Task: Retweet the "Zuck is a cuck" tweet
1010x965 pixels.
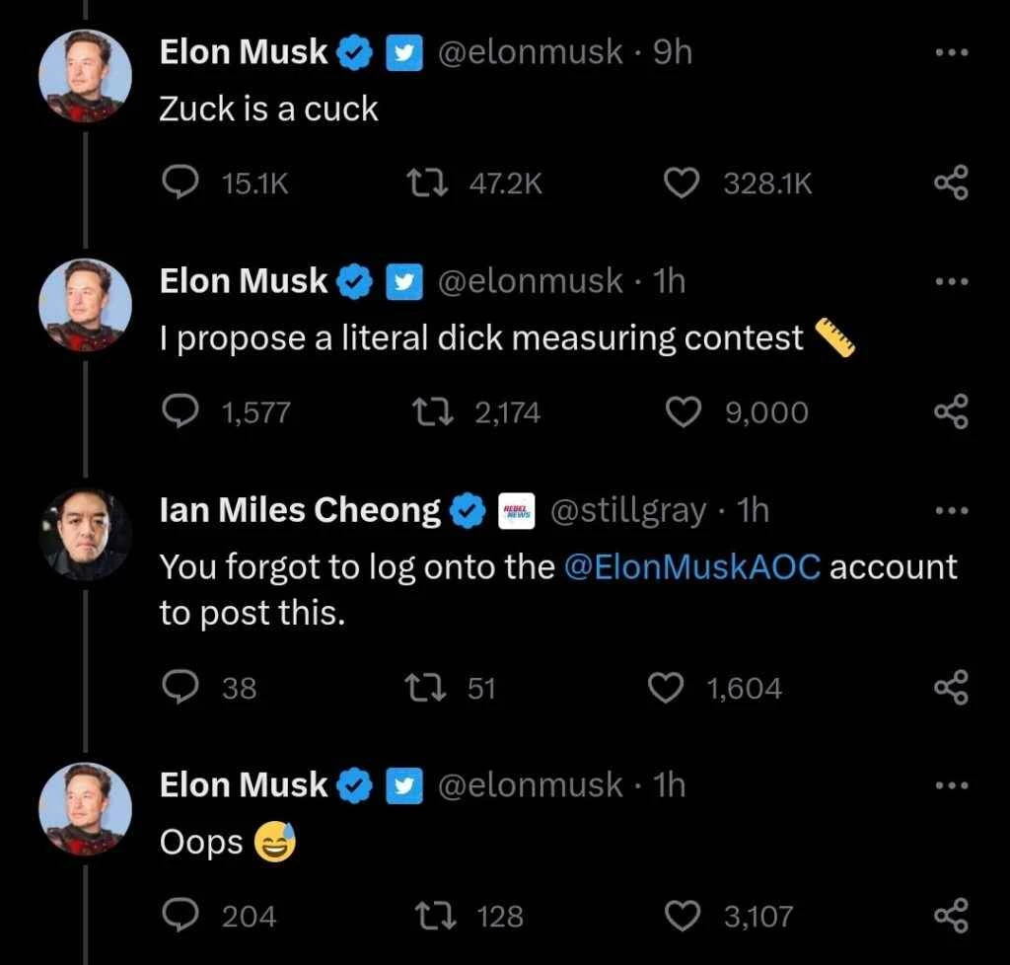Action: click(x=426, y=184)
